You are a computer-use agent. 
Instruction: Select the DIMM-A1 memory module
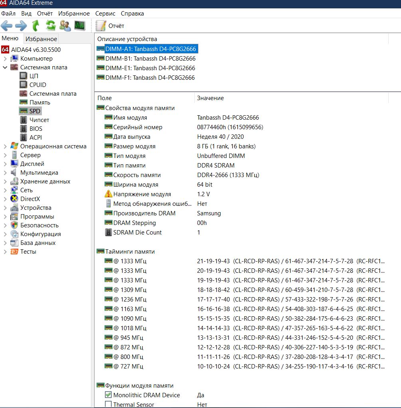point(150,49)
